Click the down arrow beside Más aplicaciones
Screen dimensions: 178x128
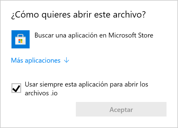tap(66, 60)
